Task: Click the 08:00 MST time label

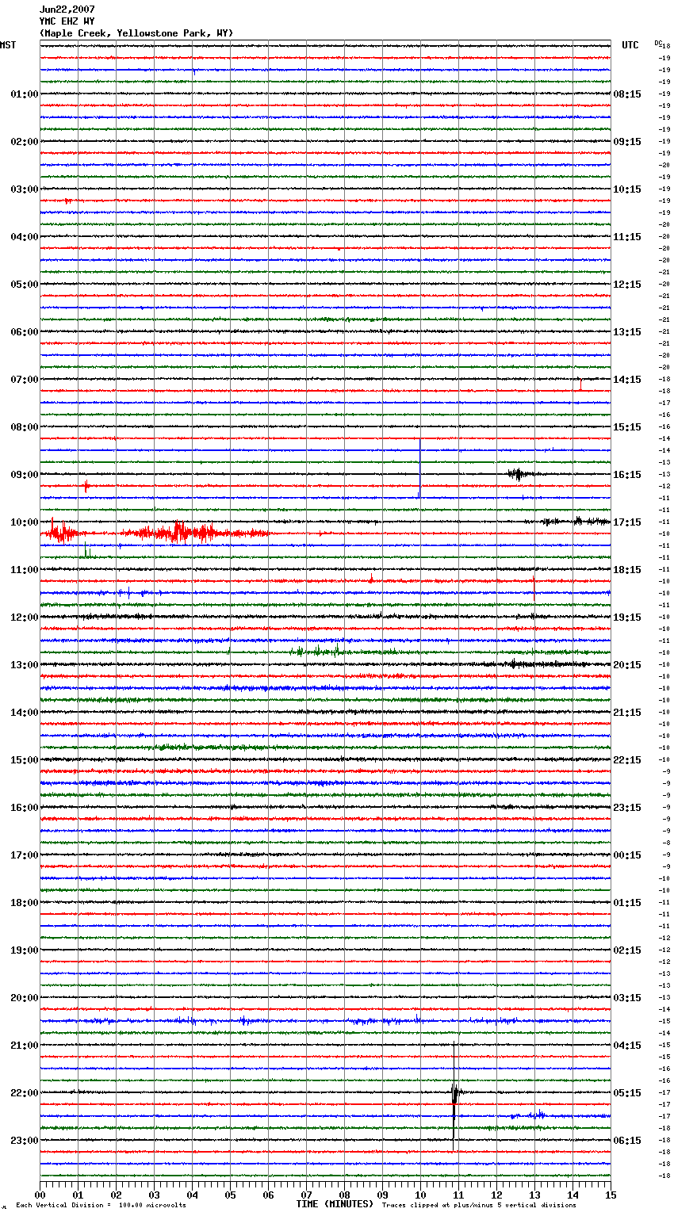Action: coord(25,427)
